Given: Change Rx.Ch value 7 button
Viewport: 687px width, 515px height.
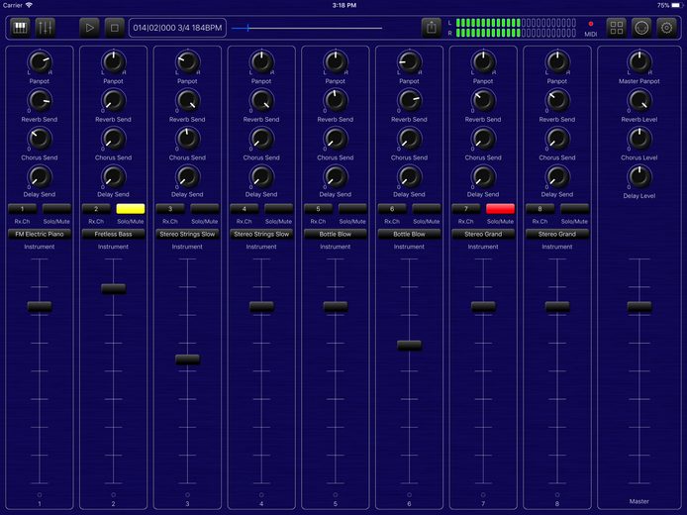Looking at the screenshot, I should point(466,209).
